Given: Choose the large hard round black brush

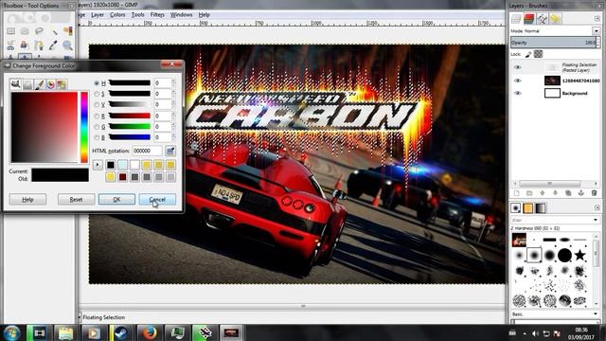Looking at the screenshot, I should 564,255.
